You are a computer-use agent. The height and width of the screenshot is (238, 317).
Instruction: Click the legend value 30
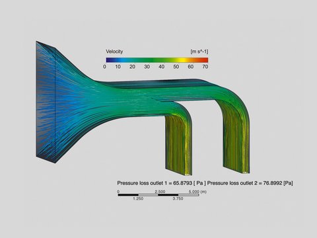point(147,67)
